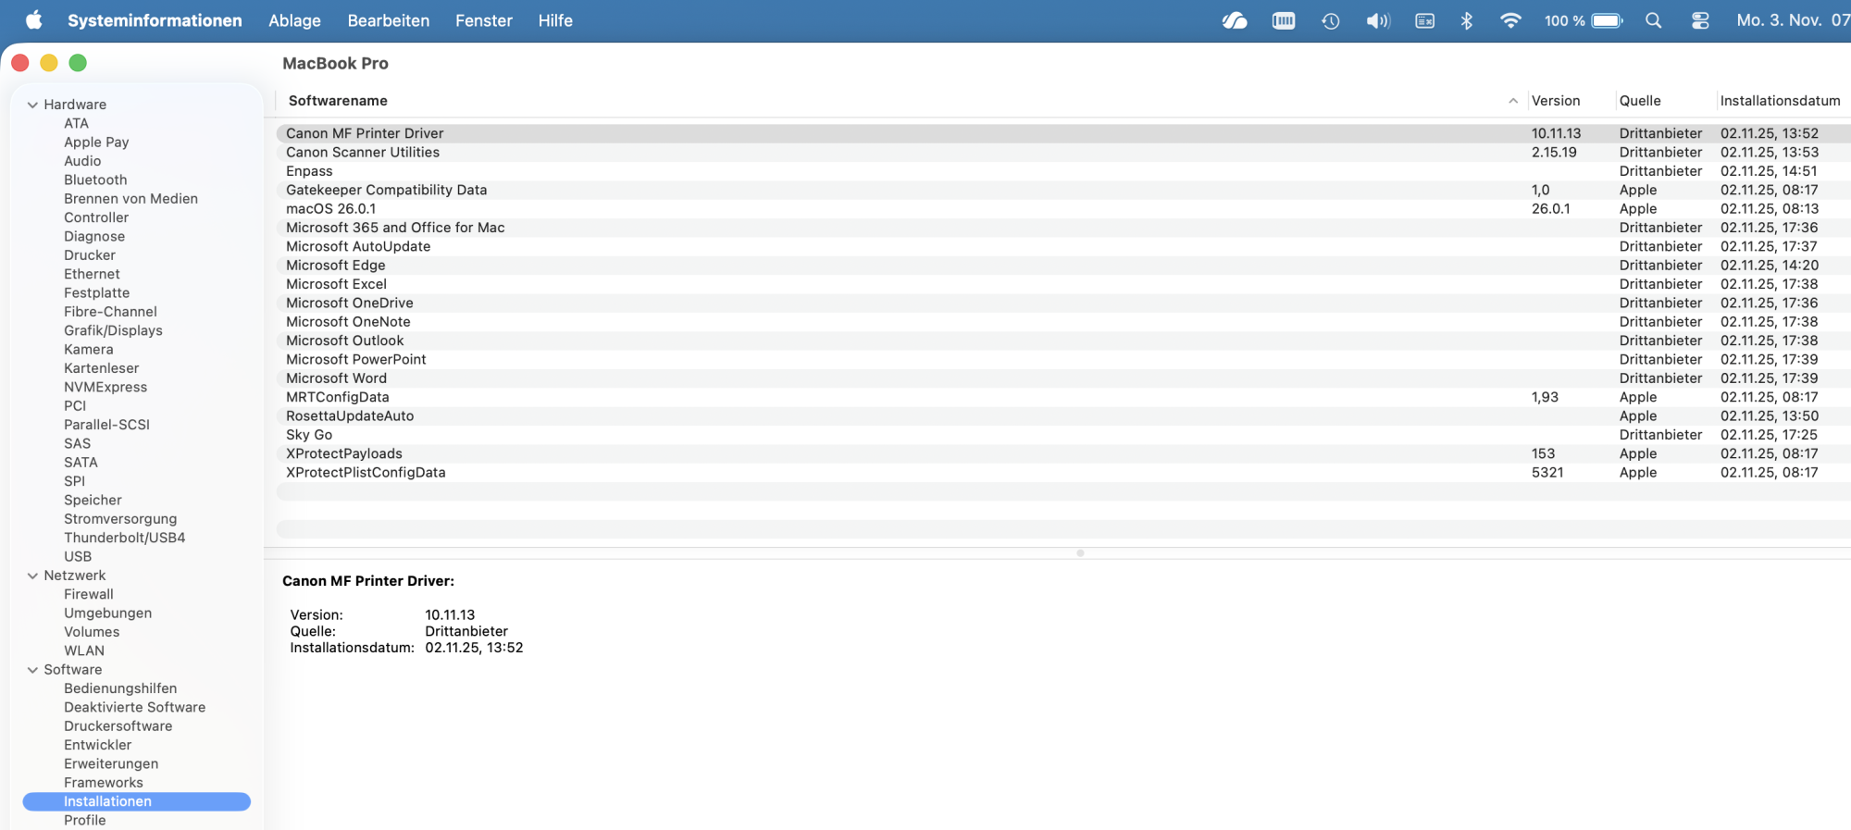Select USB in the sidebar

[78, 556]
